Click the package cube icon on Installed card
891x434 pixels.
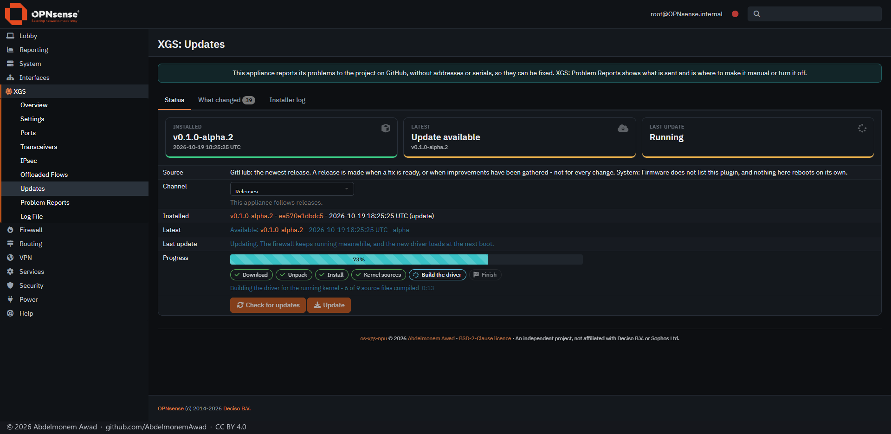coord(386,128)
